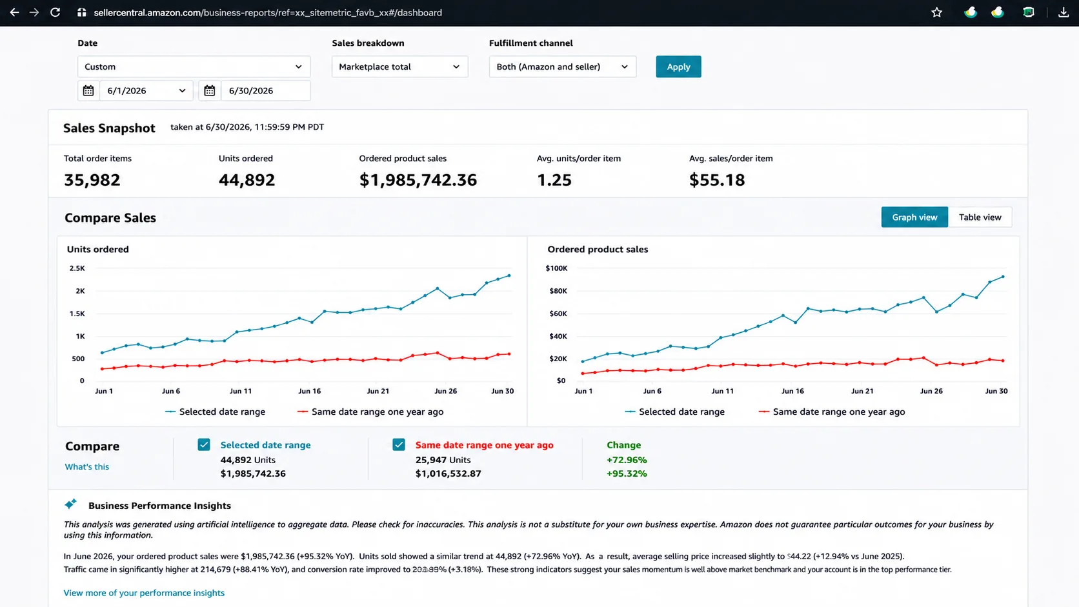The height and width of the screenshot is (607, 1079).
Task: Open the start date 6/1/2026 dropdown
Action: tap(146, 91)
